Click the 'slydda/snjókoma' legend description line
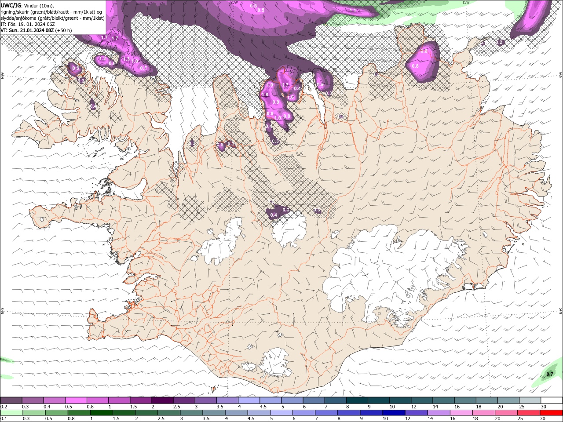The height and width of the screenshot is (422, 563). pyautogui.click(x=53, y=18)
